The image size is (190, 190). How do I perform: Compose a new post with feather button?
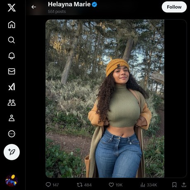coord(12,152)
